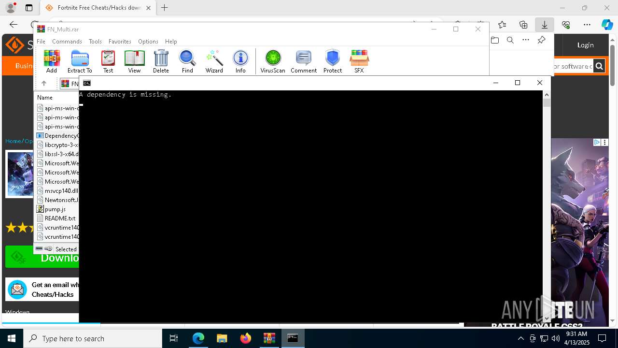Click the Info icon in WinRAR

point(240,61)
